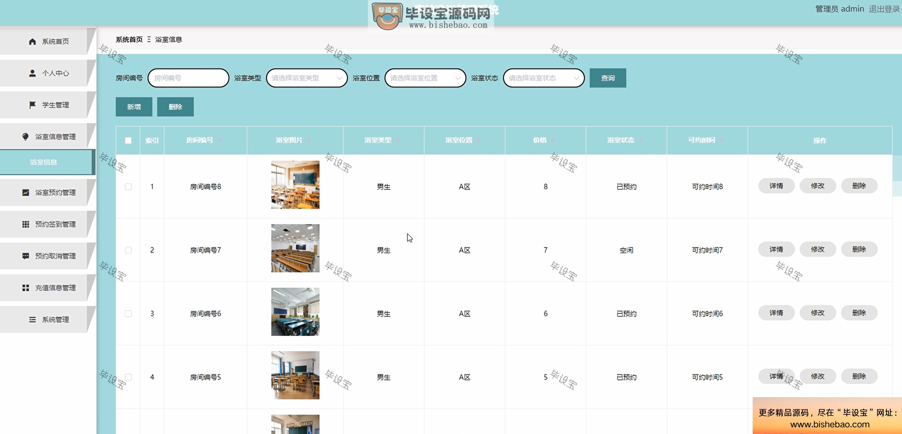Check the row for 房间编号5
Image resolution: width=902 pixels, height=434 pixels.
(128, 377)
